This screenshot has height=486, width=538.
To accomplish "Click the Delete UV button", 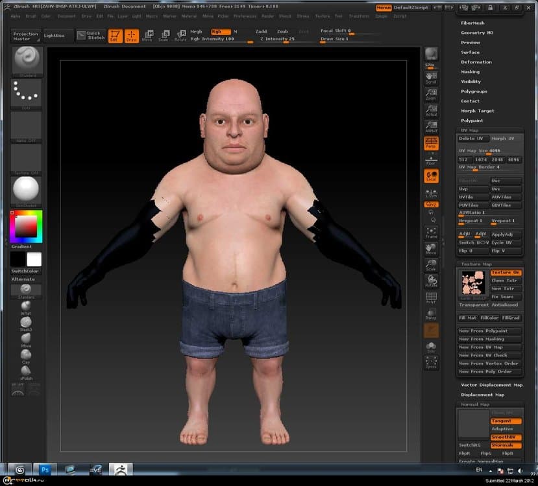I will coord(472,138).
